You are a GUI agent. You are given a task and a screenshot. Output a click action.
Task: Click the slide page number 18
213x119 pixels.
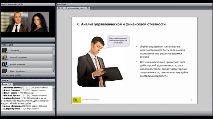point(191,100)
